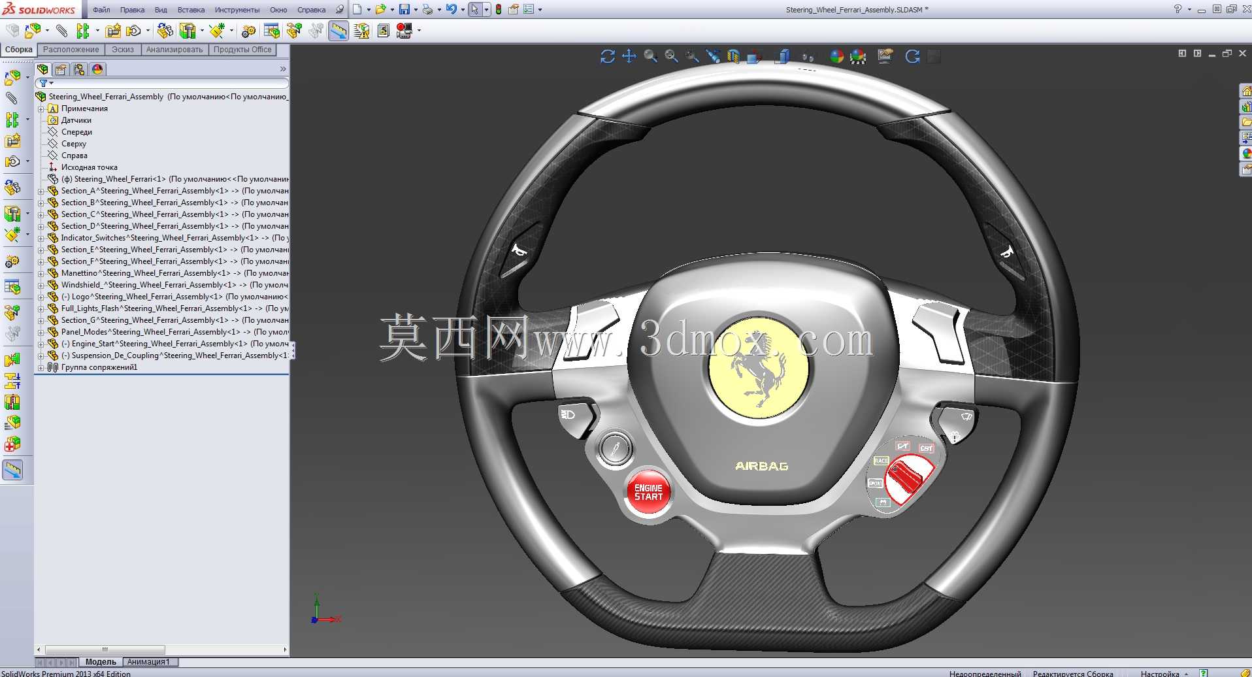The image size is (1252, 677).
Task: Click Редактируется Сборка in the status bar
Action: (x=1073, y=673)
